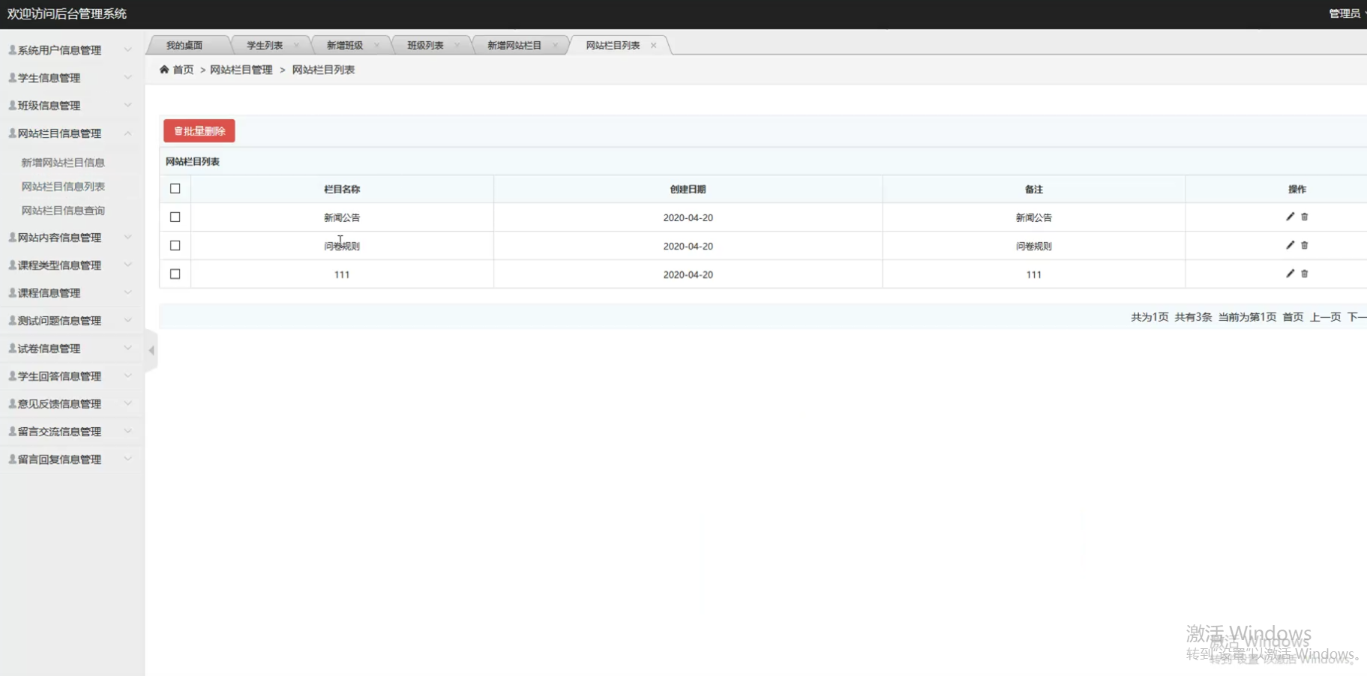
Task: Click user icon beside 班级信息管理
Action: [x=12, y=105]
